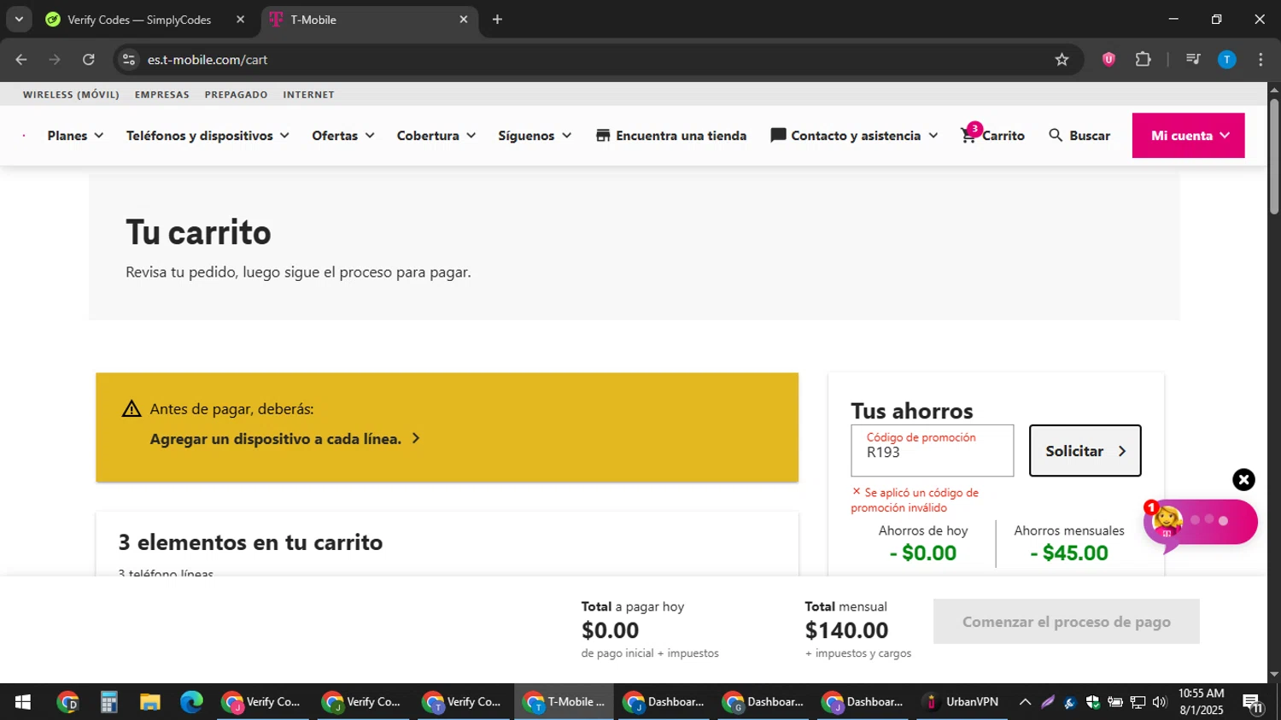Viewport: 1281px width, 720px height.
Task: Click Agregar un dispositivo a cada línea
Action: [x=285, y=438]
